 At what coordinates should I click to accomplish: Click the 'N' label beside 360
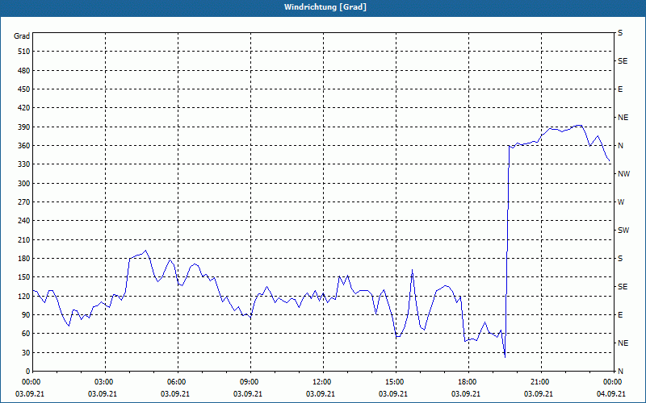point(620,146)
